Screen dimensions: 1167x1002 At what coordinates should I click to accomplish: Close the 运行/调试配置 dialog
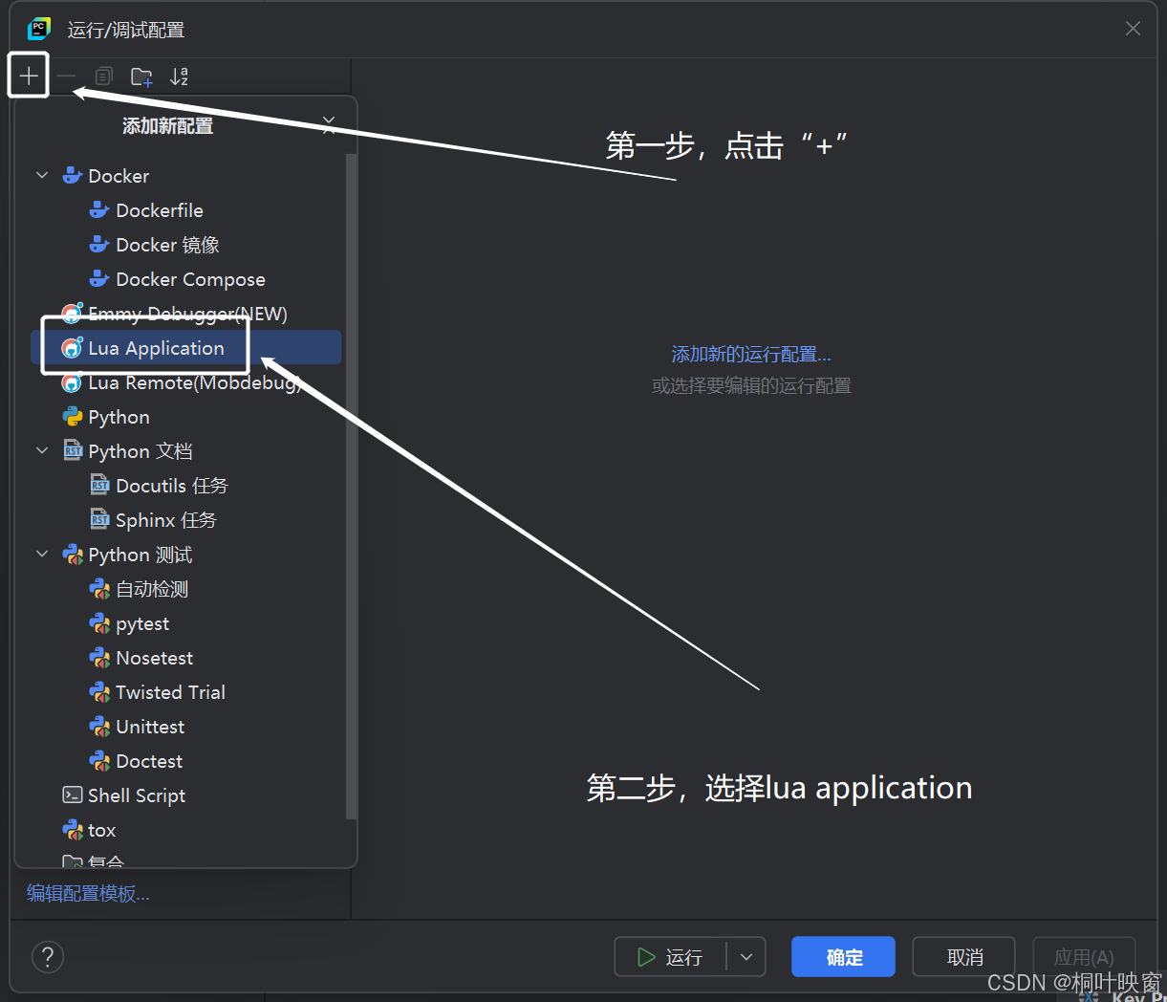1133,29
